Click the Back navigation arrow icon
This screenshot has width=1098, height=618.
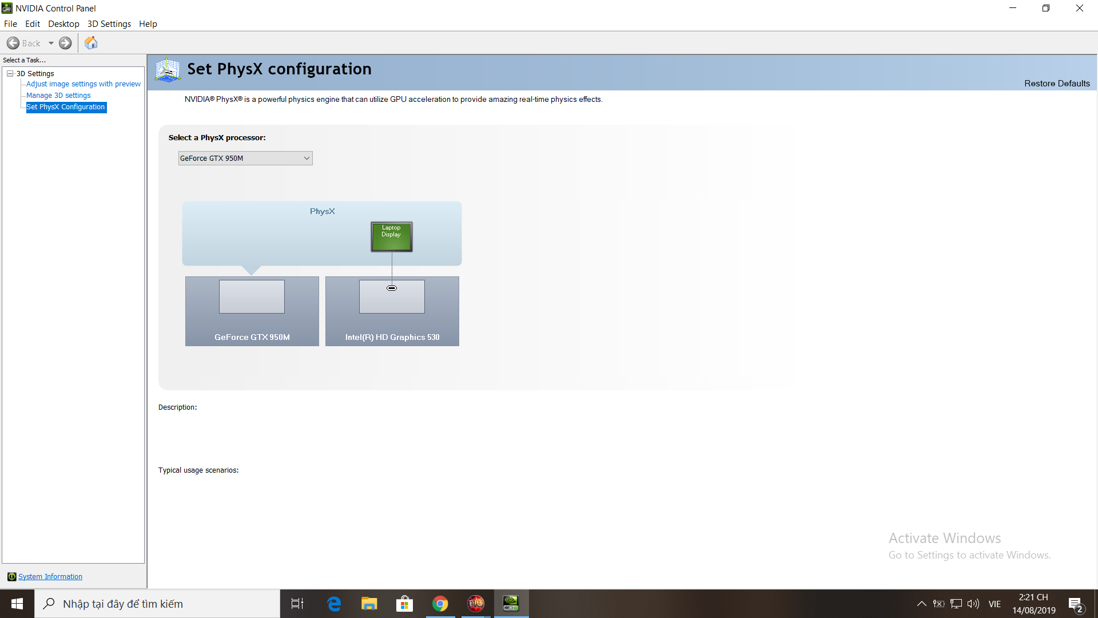[x=14, y=43]
